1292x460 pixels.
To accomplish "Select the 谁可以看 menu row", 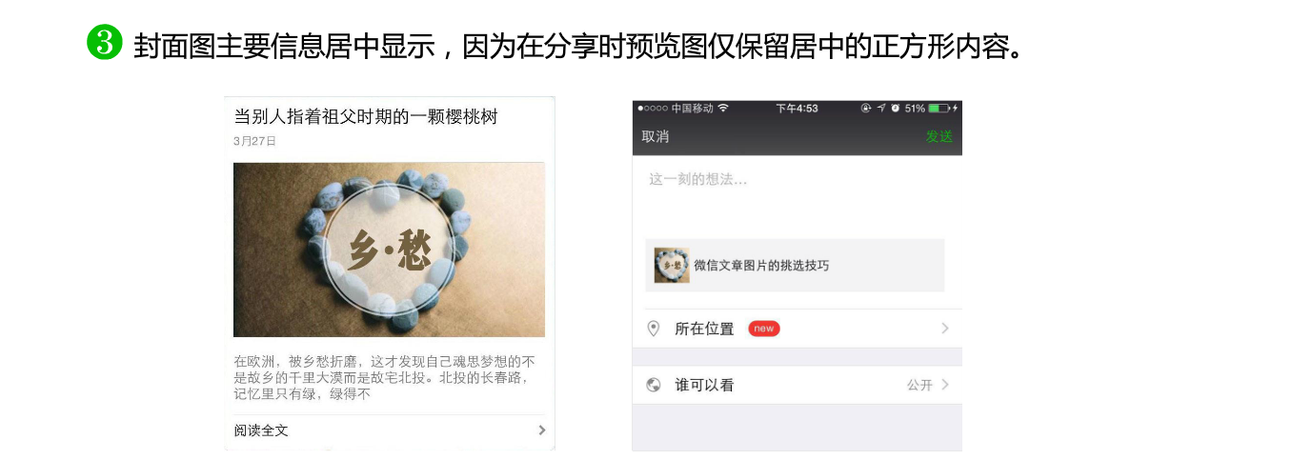I will 797,385.
